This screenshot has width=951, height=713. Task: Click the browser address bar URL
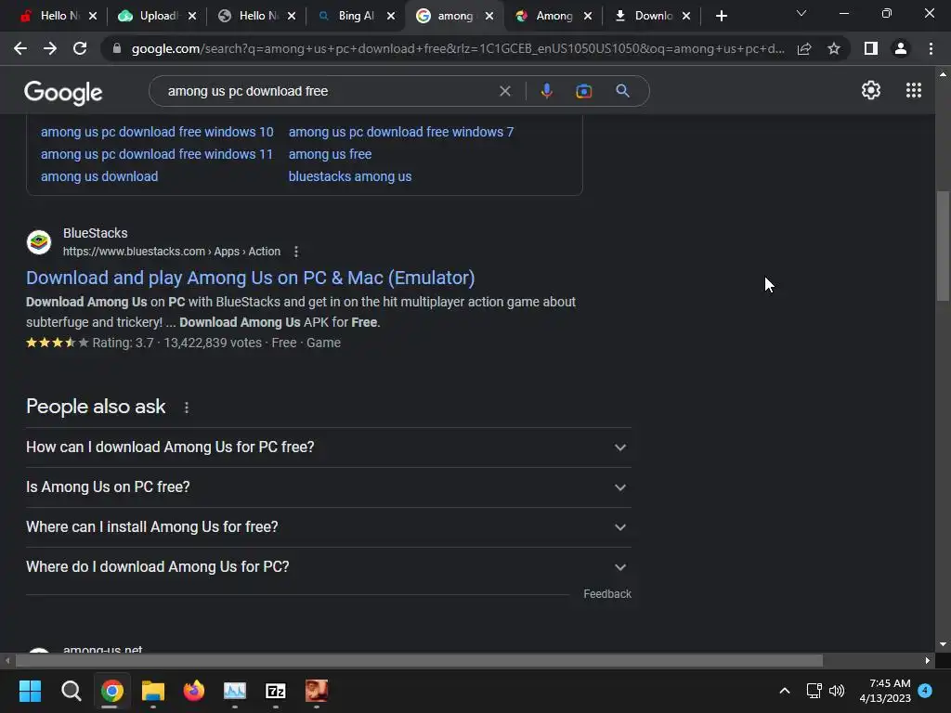(458, 48)
